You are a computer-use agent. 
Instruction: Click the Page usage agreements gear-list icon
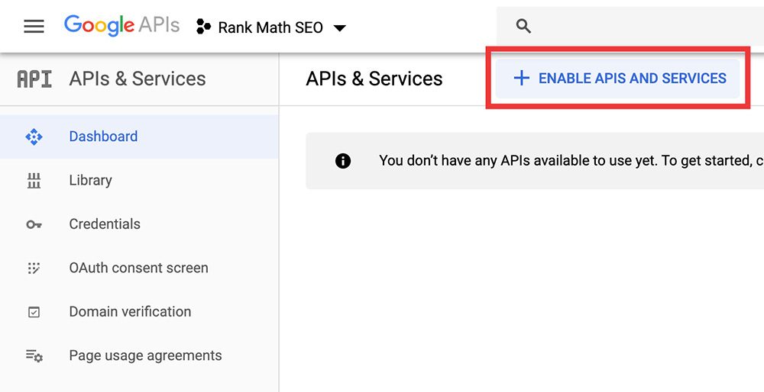pos(34,356)
